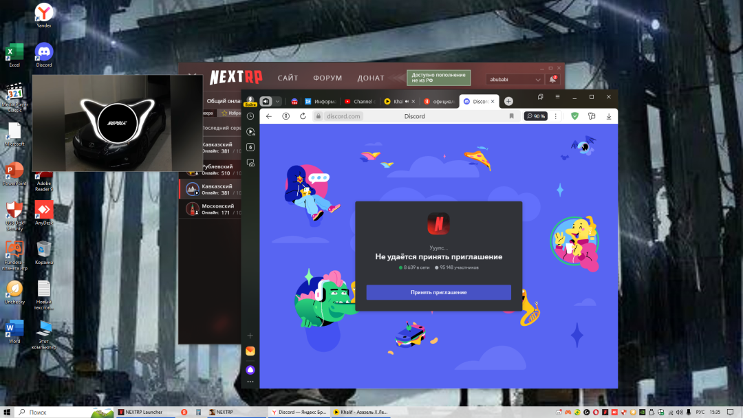Click the floating car media thumbnail
The width and height of the screenshot is (743, 418).
point(118,123)
